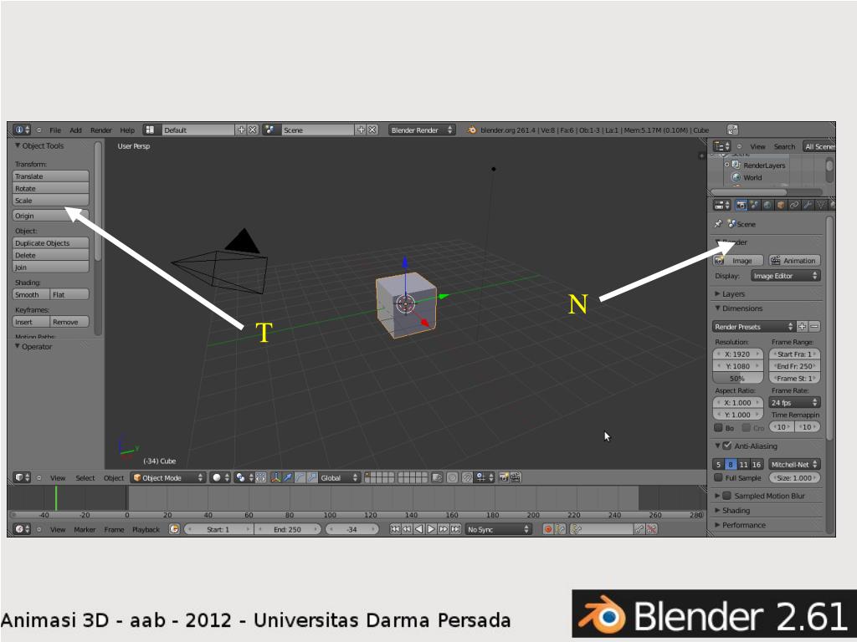The width and height of the screenshot is (857, 642).
Task: Open the Help menu
Action: tap(127, 130)
